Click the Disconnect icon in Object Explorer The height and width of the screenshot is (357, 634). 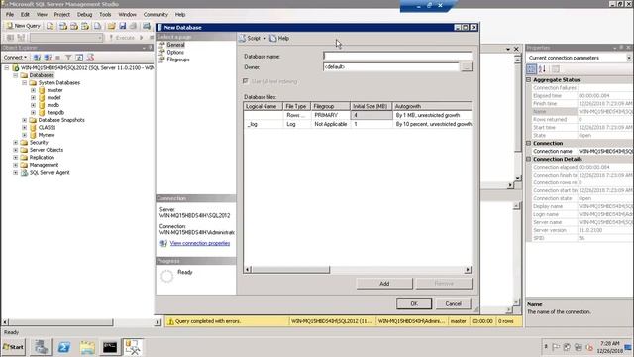(48, 58)
